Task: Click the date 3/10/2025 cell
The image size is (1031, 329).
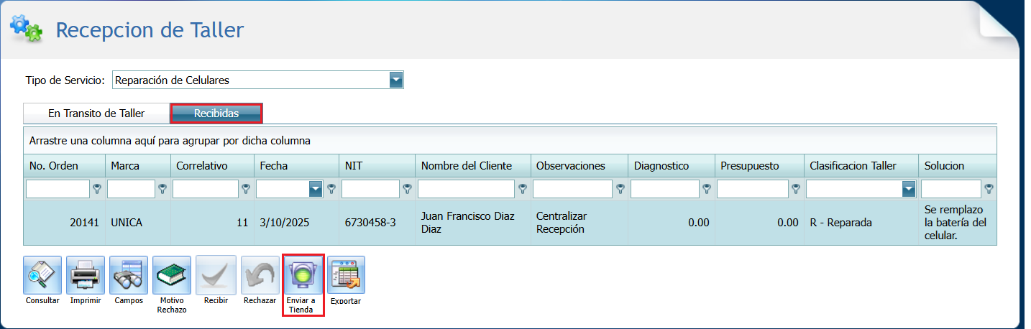Action: (x=297, y=223)
